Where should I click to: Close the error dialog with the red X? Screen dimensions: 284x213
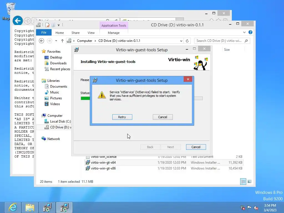tap(188, 79)
